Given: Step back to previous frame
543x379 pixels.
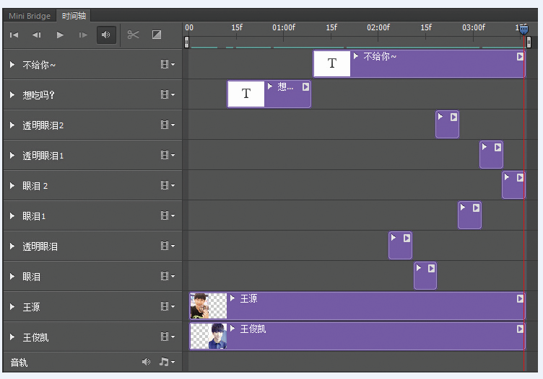Looking at the screenshot, I should click(x=37, y=35).
